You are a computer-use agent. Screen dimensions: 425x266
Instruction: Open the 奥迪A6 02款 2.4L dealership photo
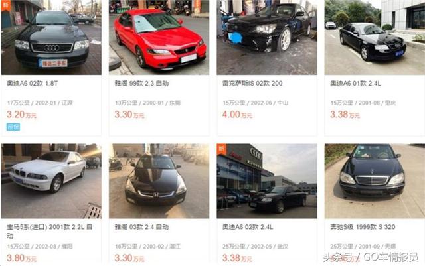[267, 181]
